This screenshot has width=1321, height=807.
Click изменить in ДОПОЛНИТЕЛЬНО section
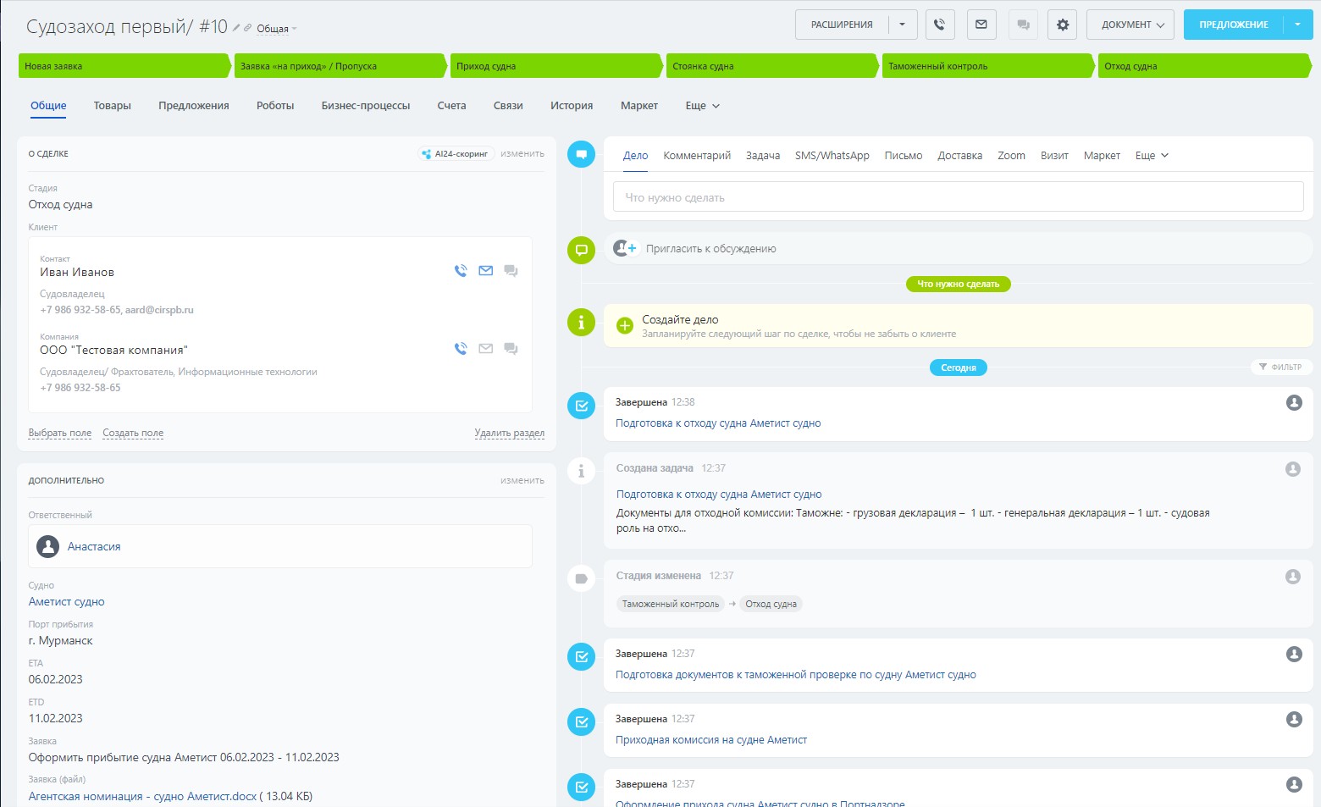(x=522, y=481)
